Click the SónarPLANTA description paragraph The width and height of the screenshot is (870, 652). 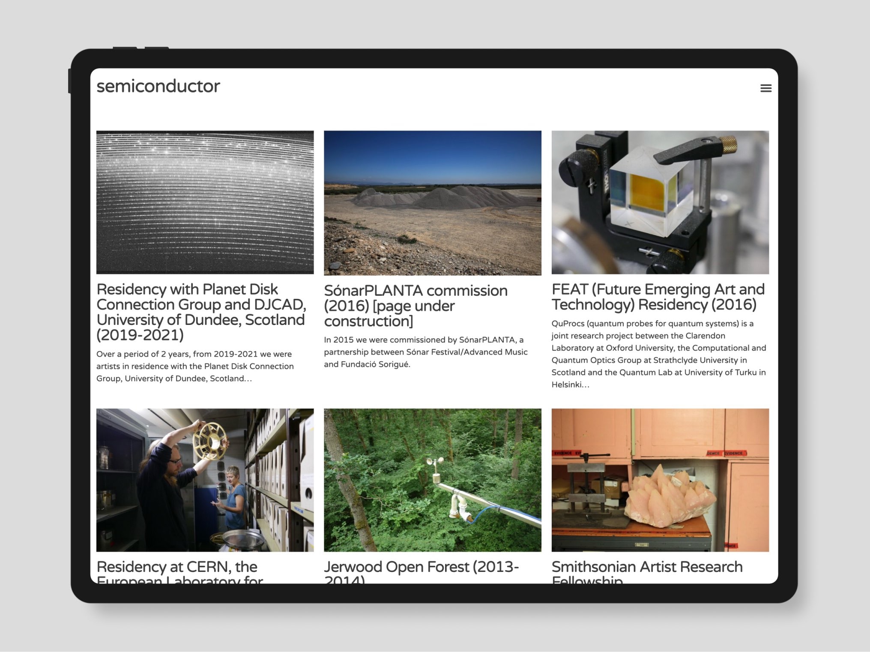(x=425, y=352)
